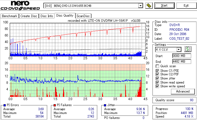Switch to the Create Disc tab
This screenshot has width=197, height=120.
[29, 16]
